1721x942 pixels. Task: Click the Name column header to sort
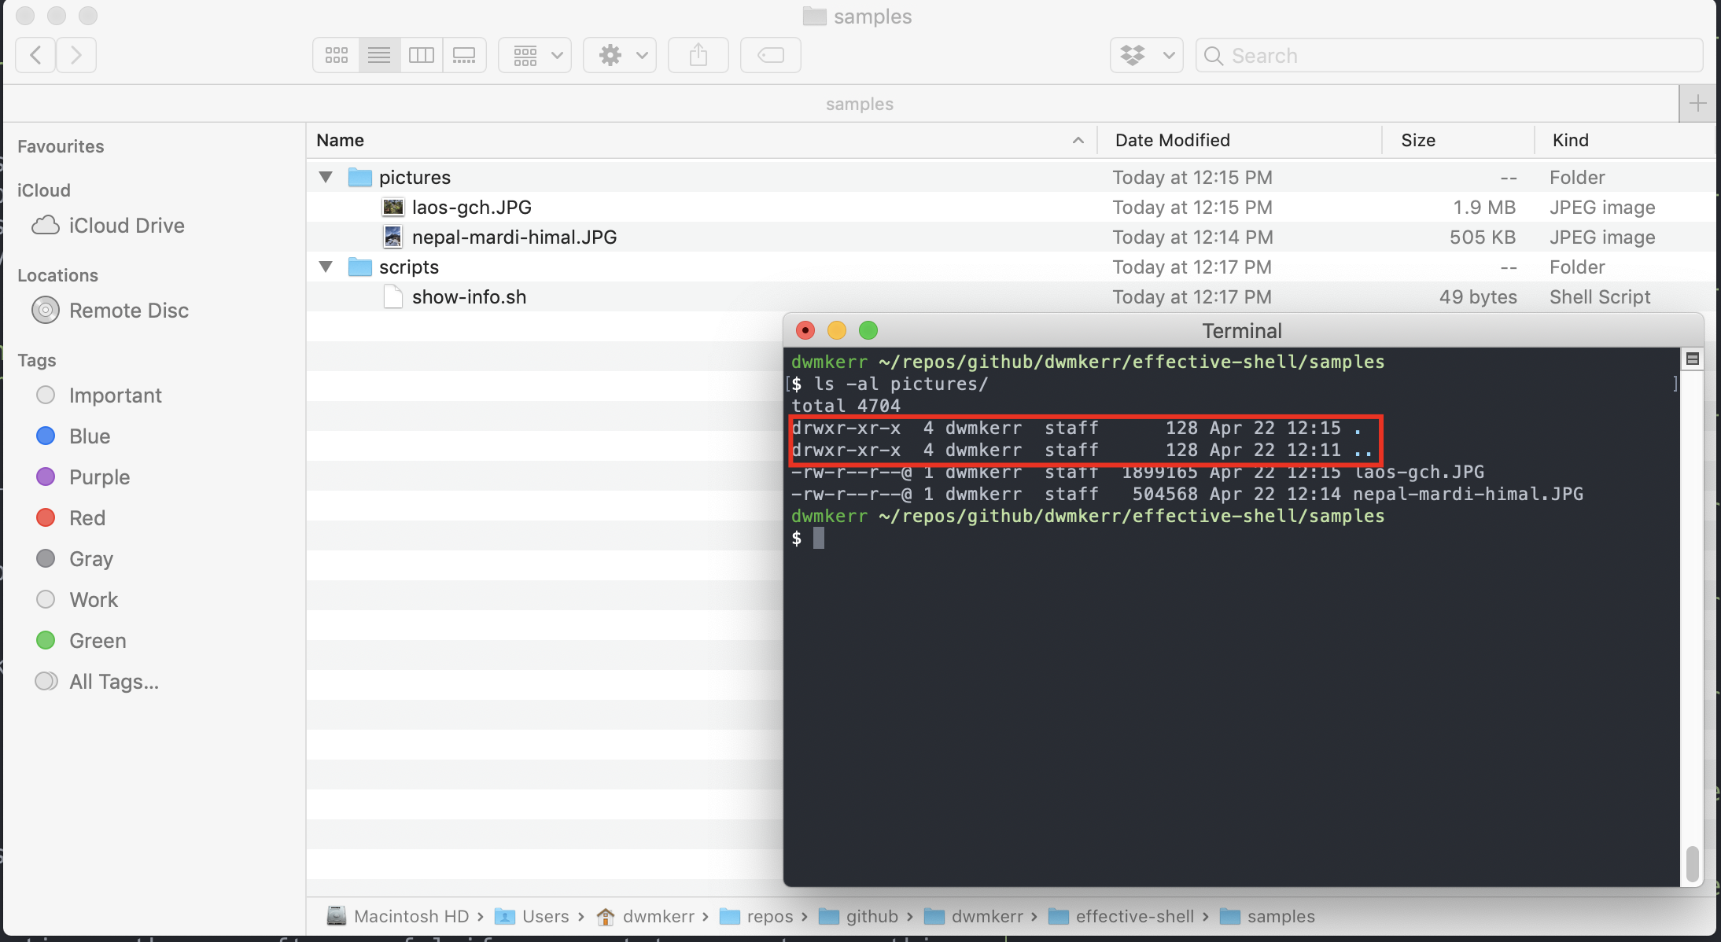[x=339, y=139]
